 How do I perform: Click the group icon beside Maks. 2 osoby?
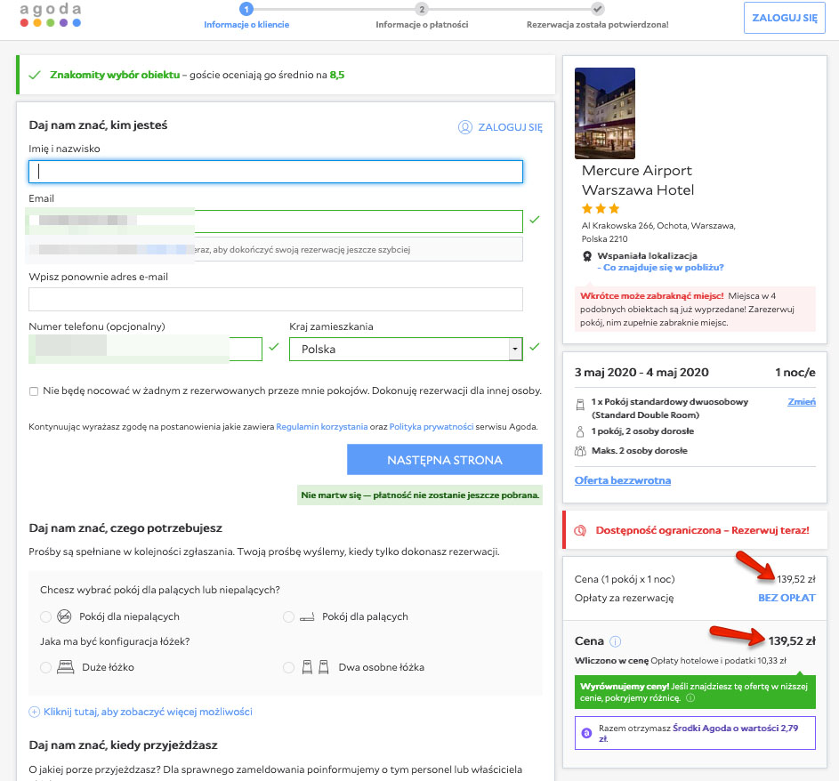(x=580, y=451)
